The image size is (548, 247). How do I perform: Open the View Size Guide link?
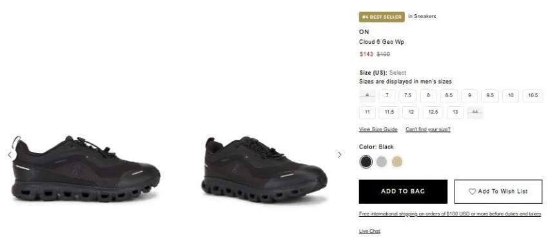coord(378,129)
